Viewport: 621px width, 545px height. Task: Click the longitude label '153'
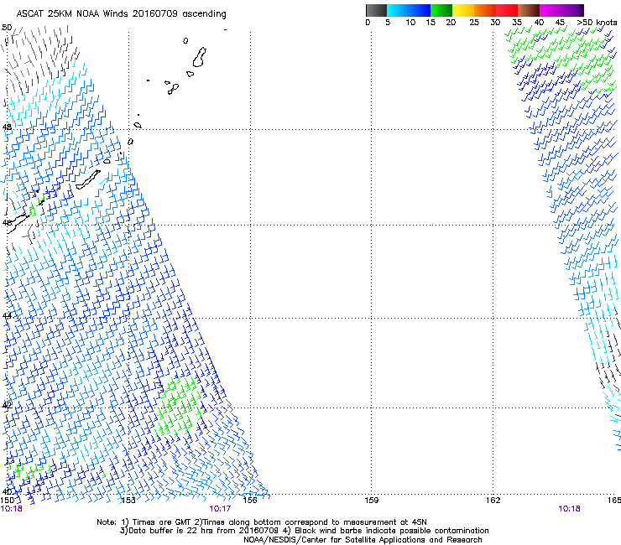pyautogui.click(x=128, y=501)
